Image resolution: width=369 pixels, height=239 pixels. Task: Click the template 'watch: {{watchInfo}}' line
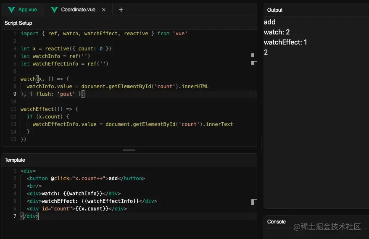pyautogui.click(x=74, y=193)
